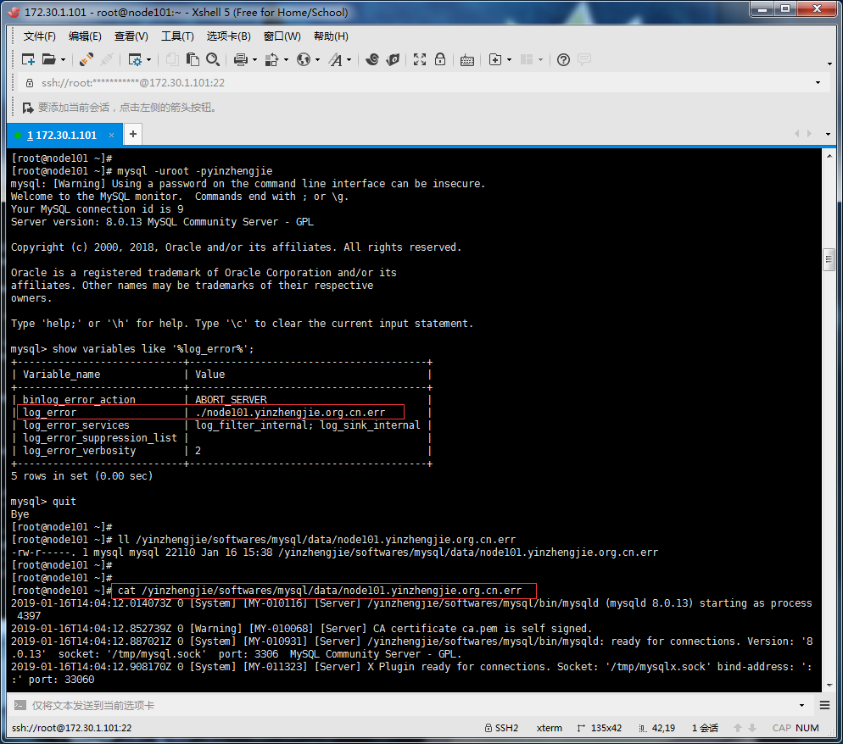Screen dimensions: 843x744
Task: Expand the properties icon dropdown arrow
Action: 149,59
